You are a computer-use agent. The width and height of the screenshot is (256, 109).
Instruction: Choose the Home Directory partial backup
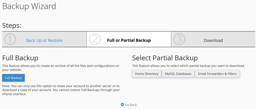(146, 74)
